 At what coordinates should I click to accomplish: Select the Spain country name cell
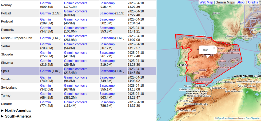(20, 71)
